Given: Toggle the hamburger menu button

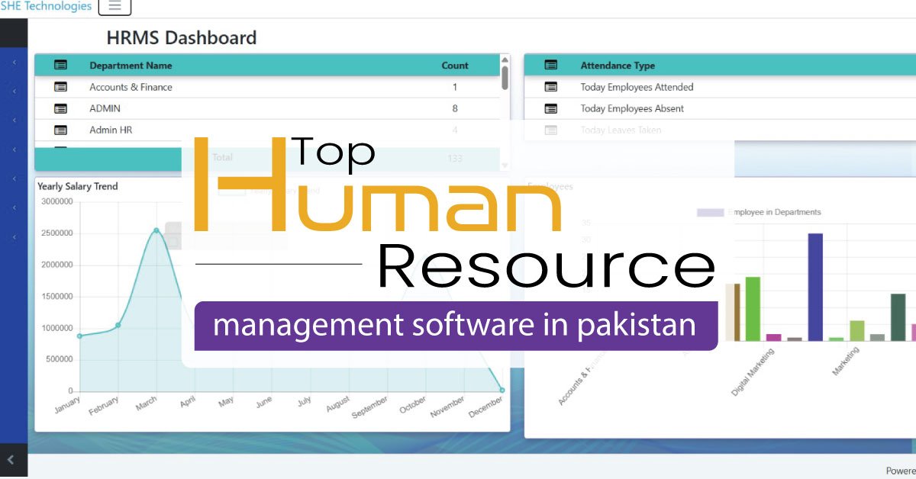Looking at the screenshot, I should (114, 7).
